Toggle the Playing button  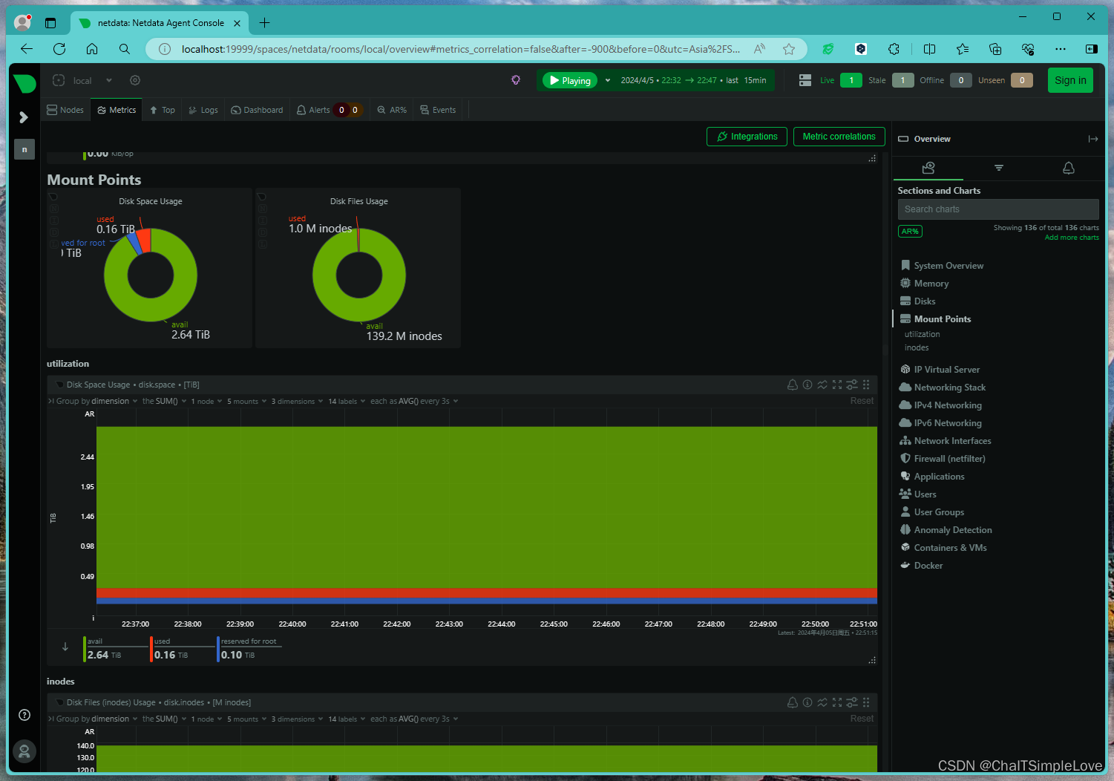click(570, 80)
